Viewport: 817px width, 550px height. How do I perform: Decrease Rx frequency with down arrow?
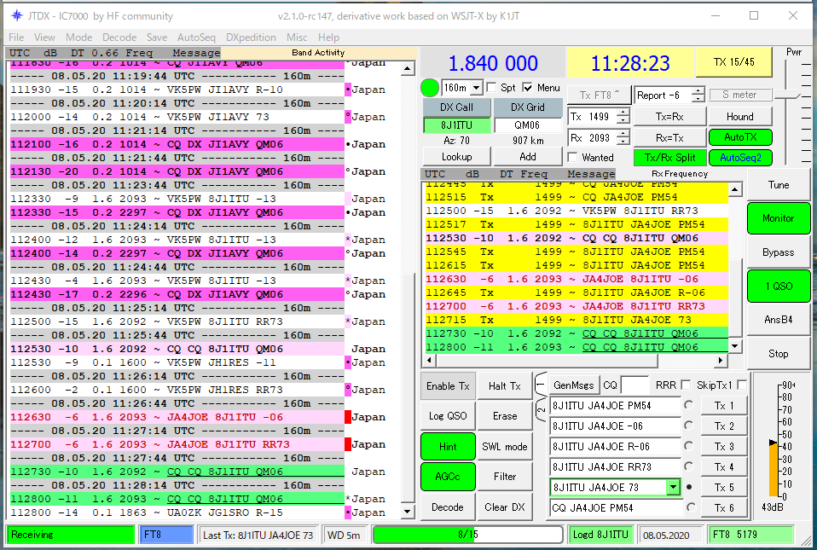pyautogui.click(x=623, y=142)
